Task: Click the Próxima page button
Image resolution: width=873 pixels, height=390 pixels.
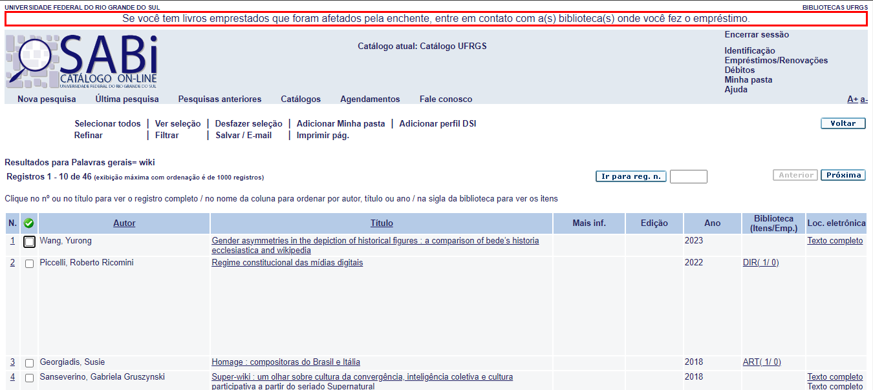Action: click(843, 176)
